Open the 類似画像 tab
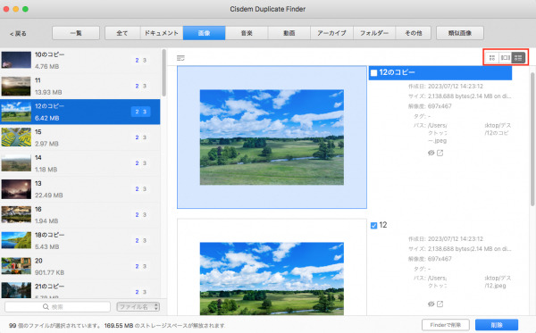Viewport: 536px width, 333px height. [460, 33]
